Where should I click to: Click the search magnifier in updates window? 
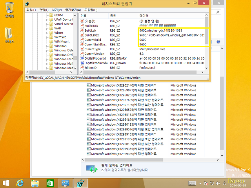tap(217, 12)
